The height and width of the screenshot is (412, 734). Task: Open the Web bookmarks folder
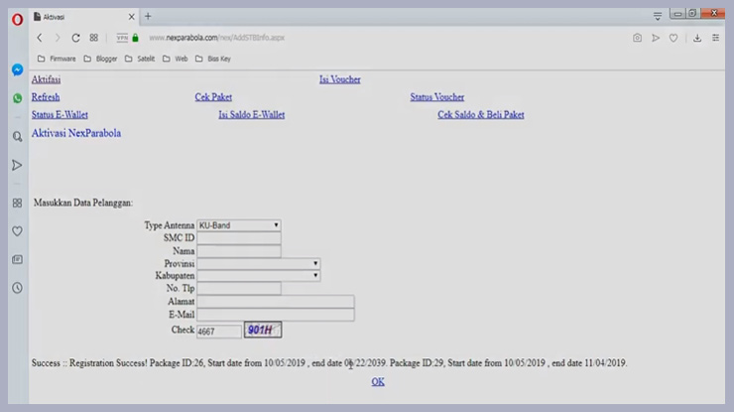(176, 59)
